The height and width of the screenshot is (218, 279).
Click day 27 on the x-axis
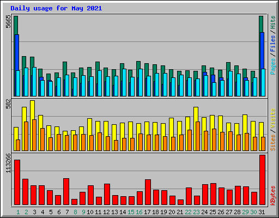click(229, 212)
